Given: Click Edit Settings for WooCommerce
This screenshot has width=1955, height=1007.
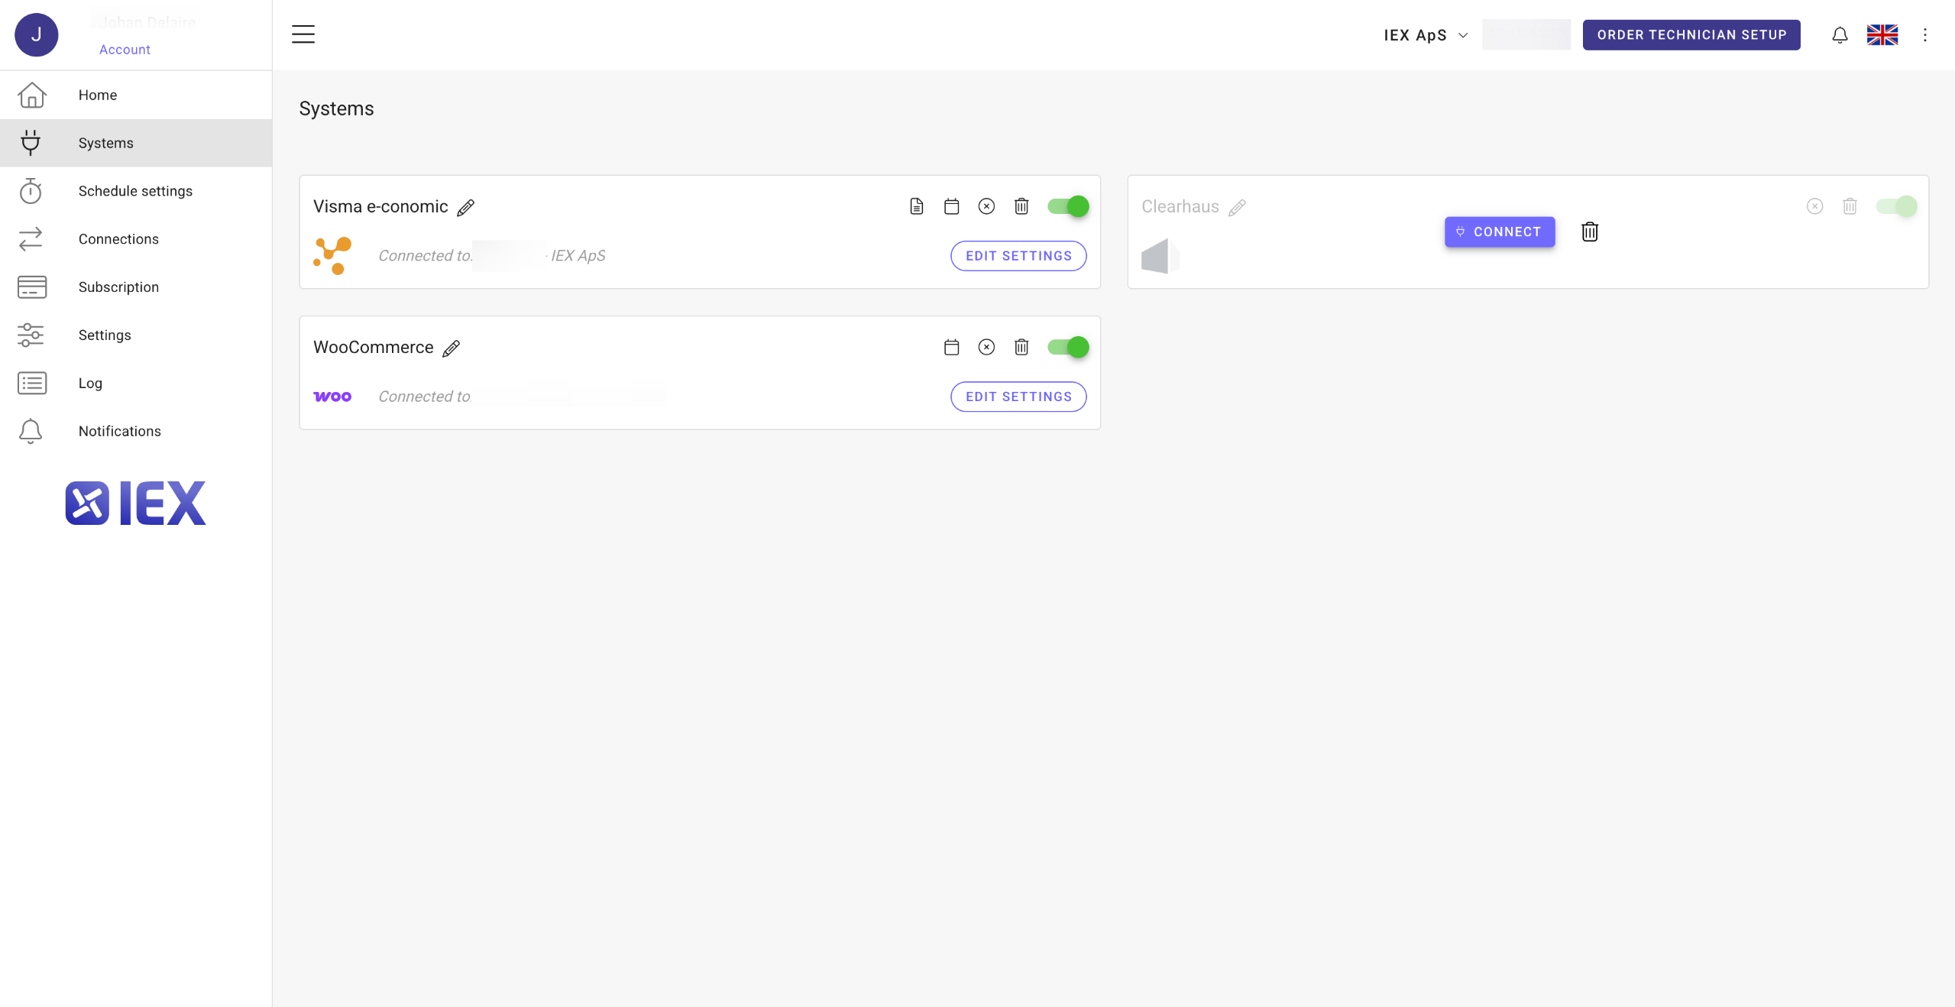Looking at the screenshot, I should (x=1018, y=397).
